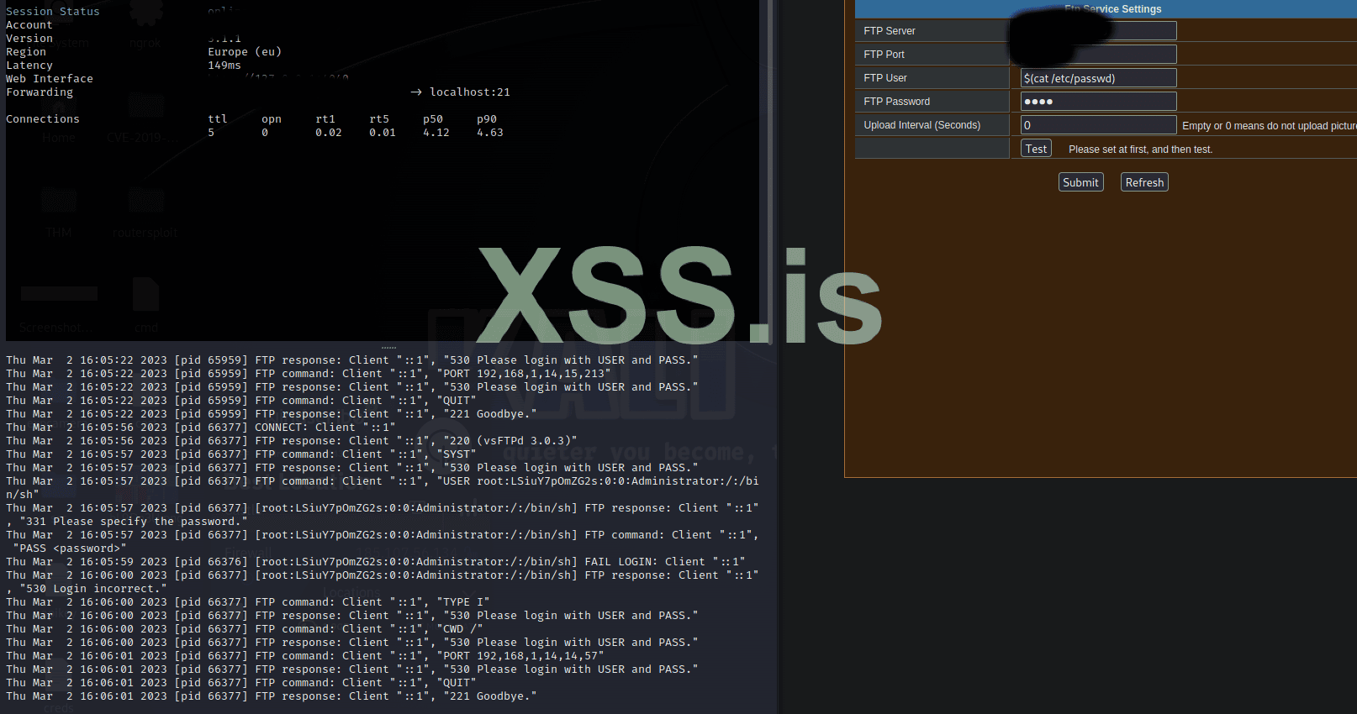
Task: Focus the FTP Port input field
Action: [1098, 55]
